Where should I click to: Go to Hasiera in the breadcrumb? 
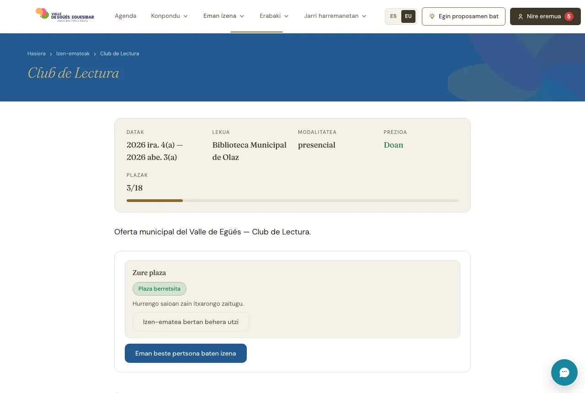pyautogui.click(x=37, y=53)
